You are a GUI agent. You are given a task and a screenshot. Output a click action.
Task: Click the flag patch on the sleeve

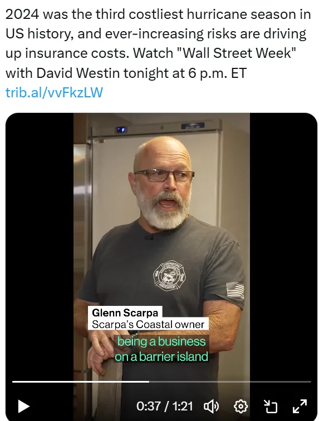[x=235, y=290]
